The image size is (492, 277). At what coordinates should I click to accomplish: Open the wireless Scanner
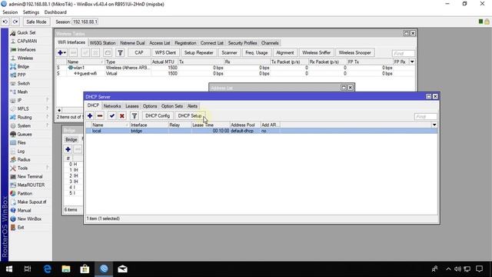click(229, 53)
